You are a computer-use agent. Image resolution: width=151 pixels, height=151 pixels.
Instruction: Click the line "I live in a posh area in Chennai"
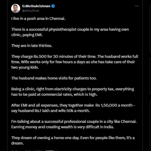[x=38, y=19]
